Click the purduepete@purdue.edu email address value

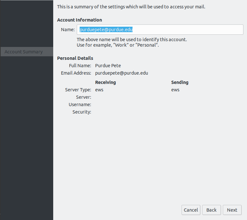(x=122, y=73)
